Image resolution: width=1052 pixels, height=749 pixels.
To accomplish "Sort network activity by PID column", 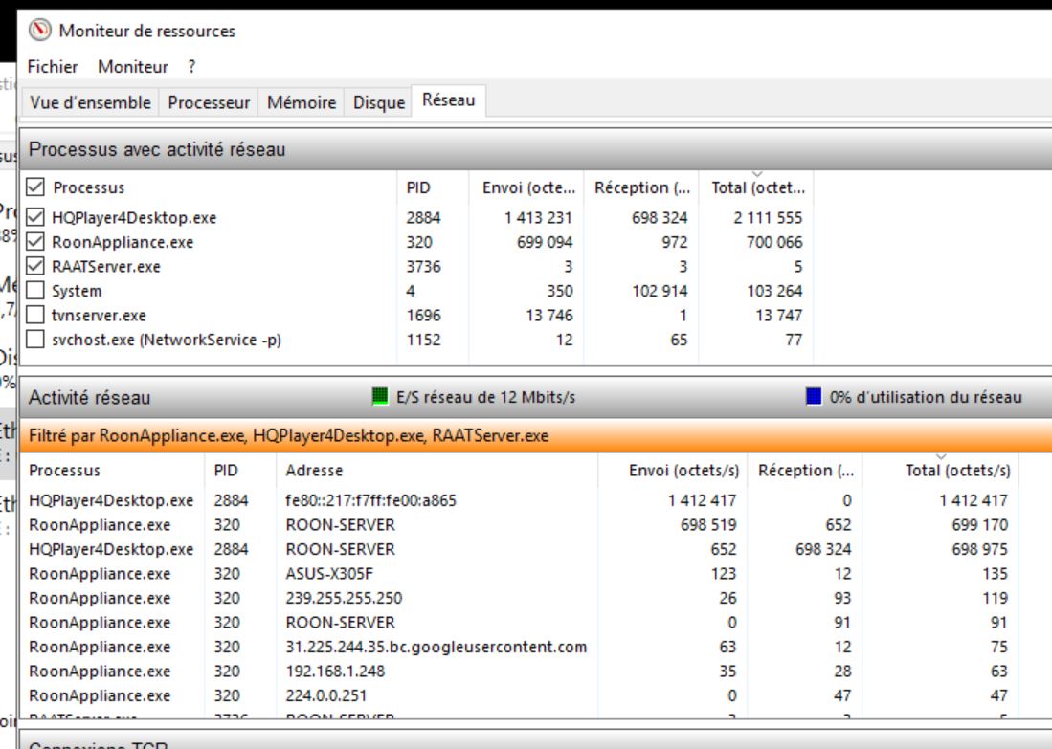I will click(x=240, y=471).
